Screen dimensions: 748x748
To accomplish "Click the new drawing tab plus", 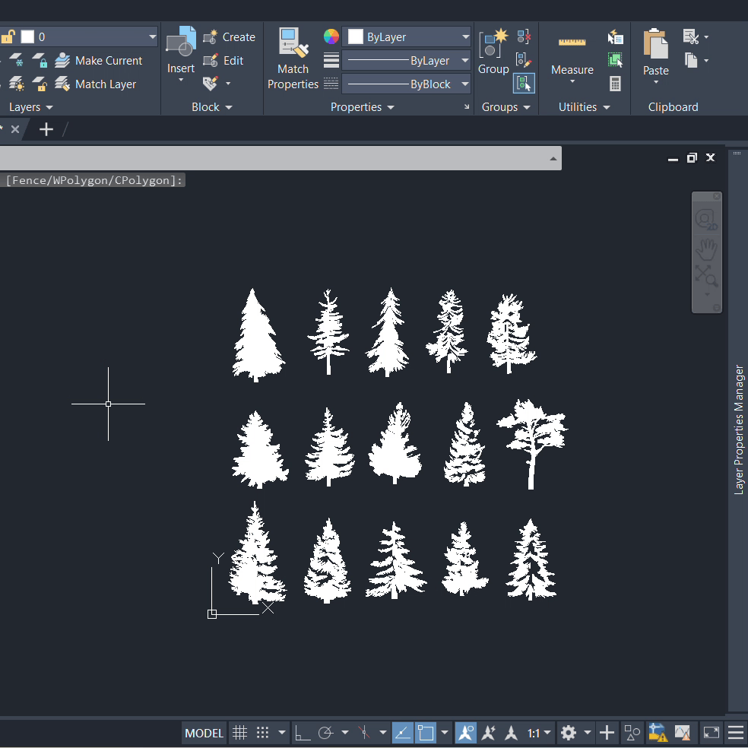I will click(x=46, y=129).
